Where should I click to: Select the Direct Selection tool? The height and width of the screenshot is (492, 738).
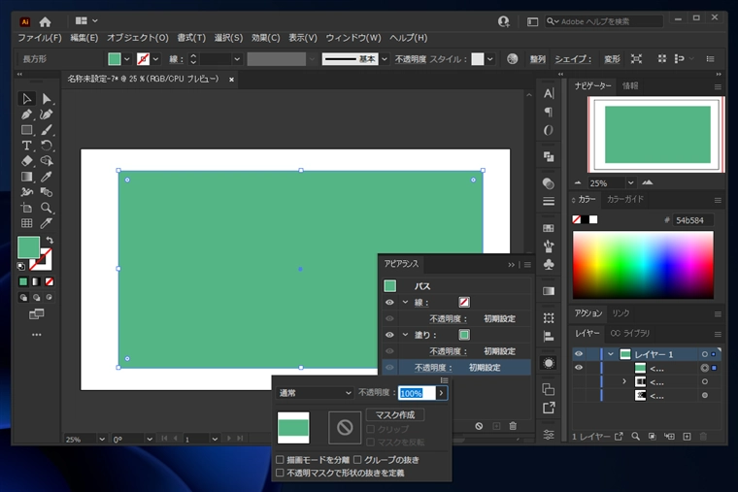[47, 99]
